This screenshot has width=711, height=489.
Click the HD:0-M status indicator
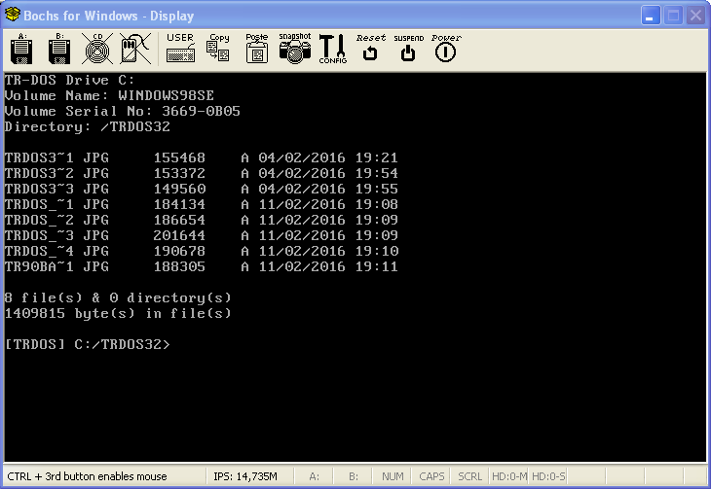pyautogui.click(x=508, y=476)
